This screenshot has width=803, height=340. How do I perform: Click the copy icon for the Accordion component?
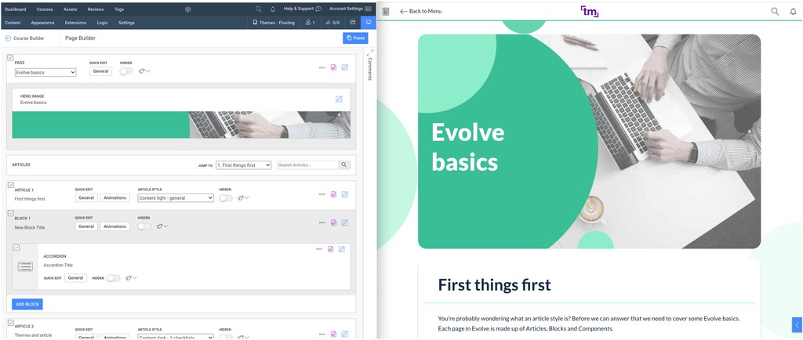[x=330, y=249]
